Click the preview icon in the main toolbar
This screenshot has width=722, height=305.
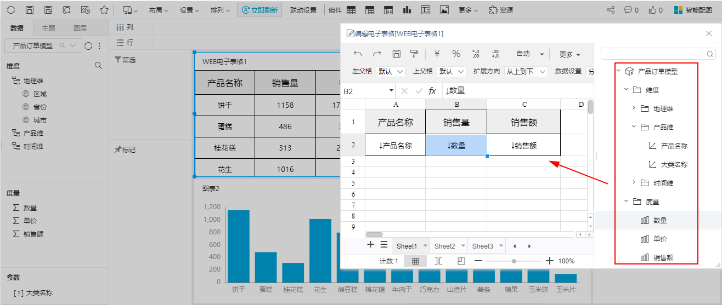tap(66, 10)
